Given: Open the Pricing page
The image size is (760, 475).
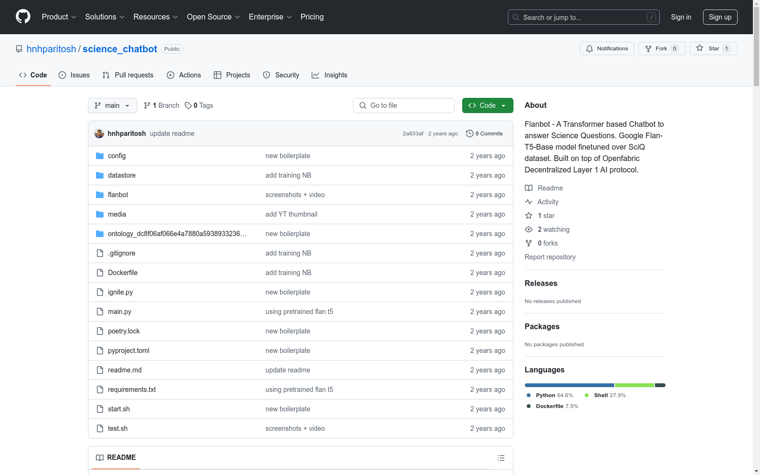Looking at the screenshot, I should 312,17.
